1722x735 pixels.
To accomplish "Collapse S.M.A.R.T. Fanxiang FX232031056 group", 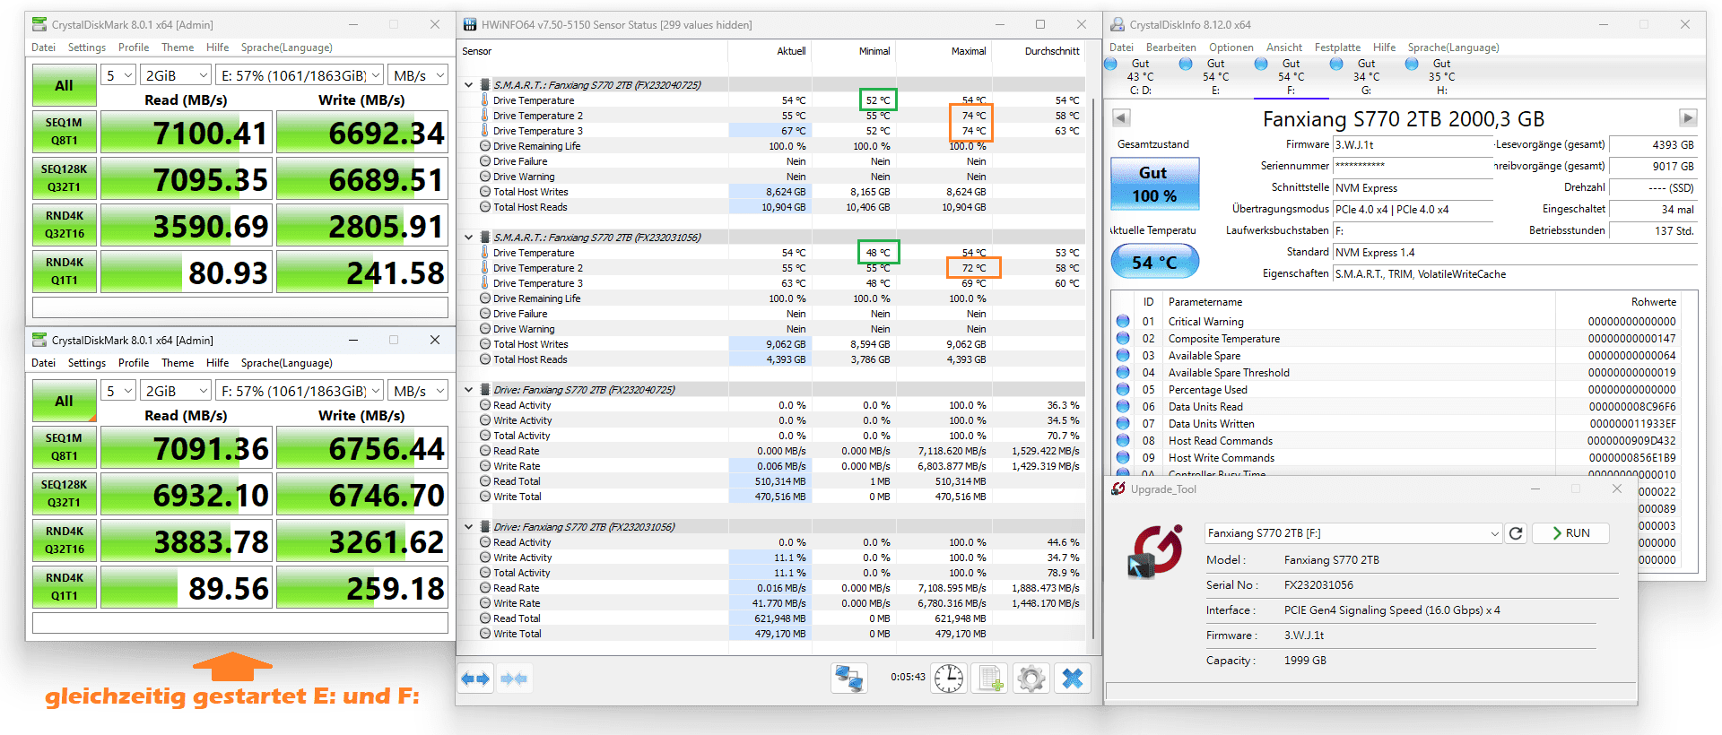I will tap(469, 238).
